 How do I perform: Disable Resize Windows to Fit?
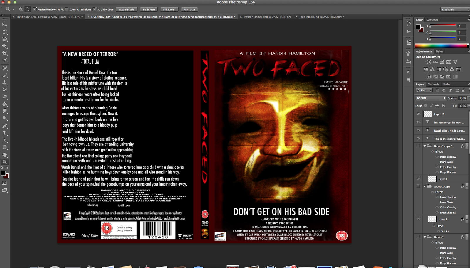click(35, 9)
